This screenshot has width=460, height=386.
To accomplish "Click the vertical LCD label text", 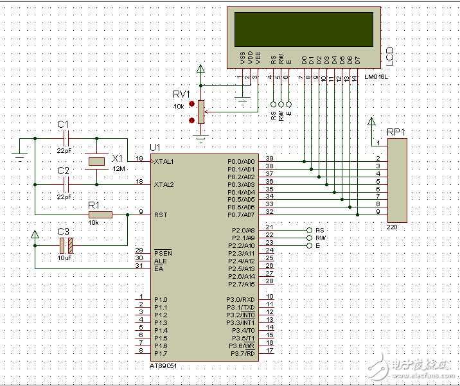I will point(389,57).
